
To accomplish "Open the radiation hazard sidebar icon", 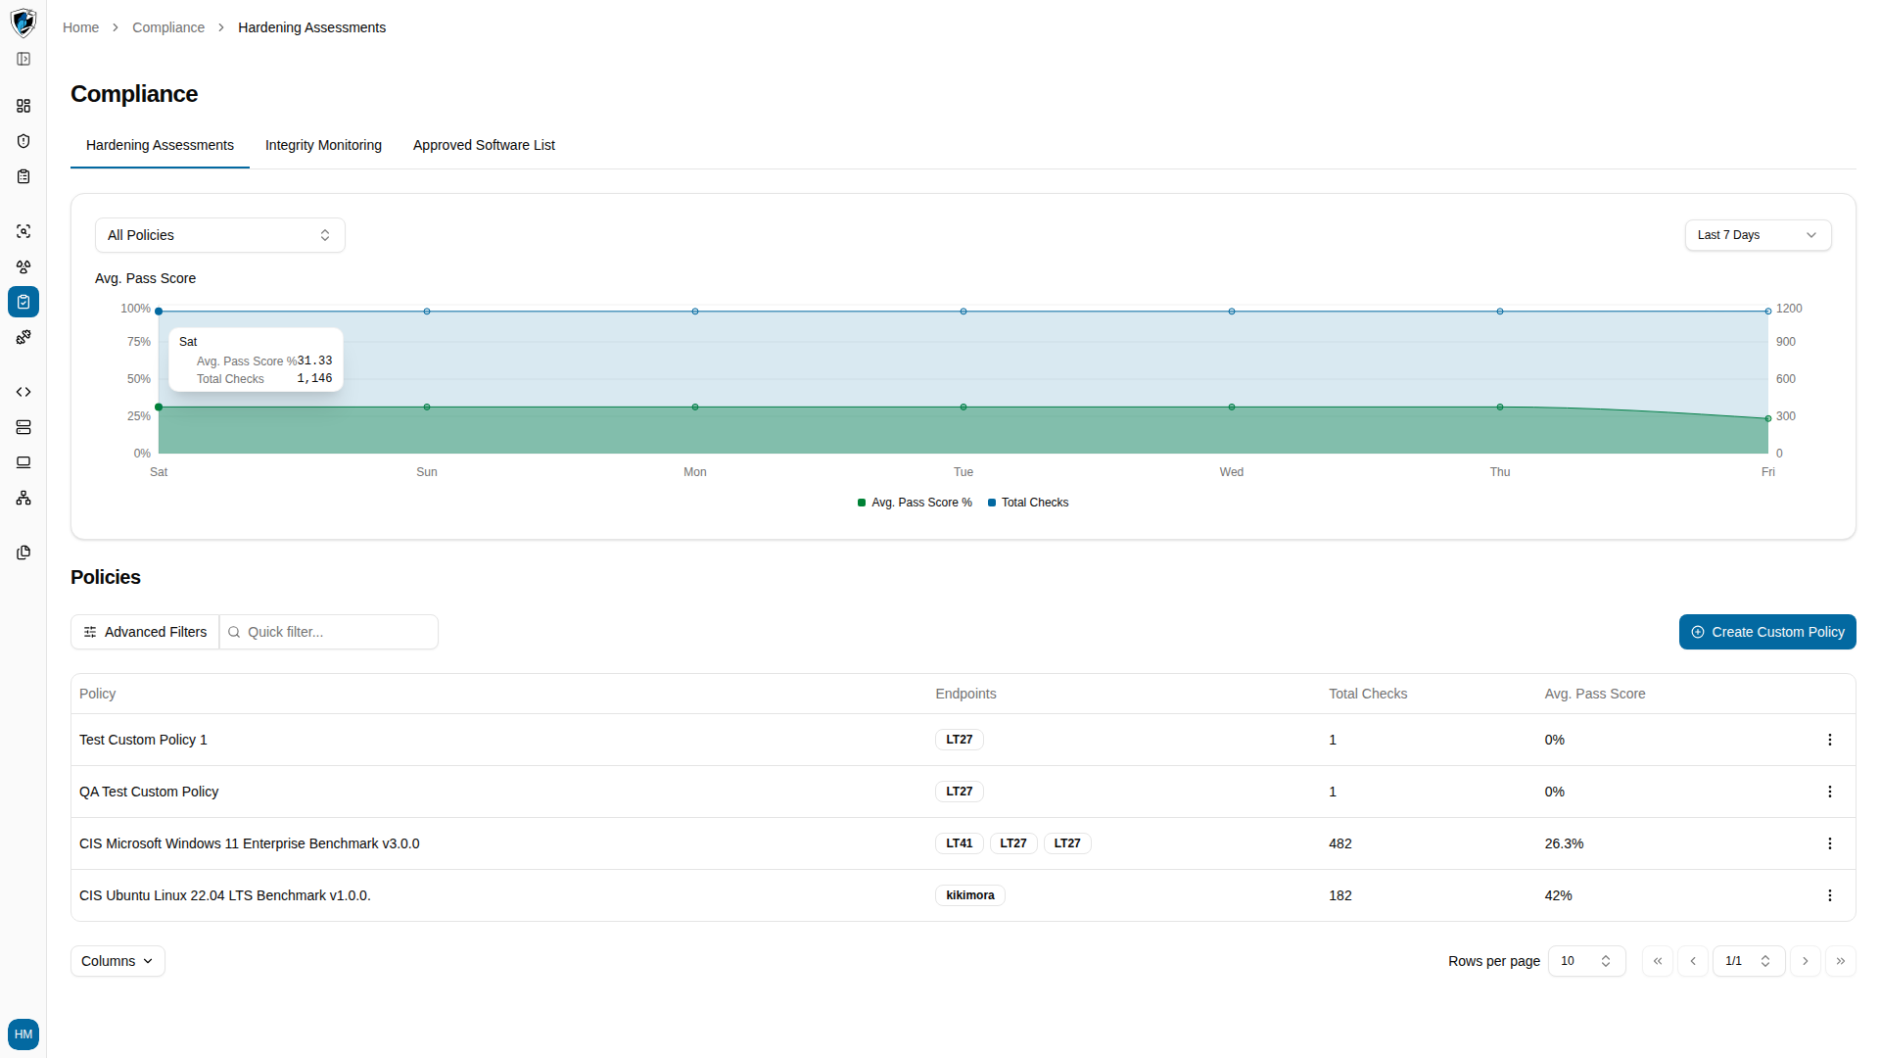I will point(23,266).
